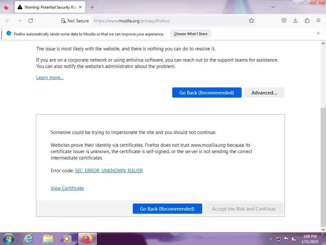Click the lower Go Back (Recommended) button
The width and height of the screenshot is (326, 245).
(x=167, y=209)
